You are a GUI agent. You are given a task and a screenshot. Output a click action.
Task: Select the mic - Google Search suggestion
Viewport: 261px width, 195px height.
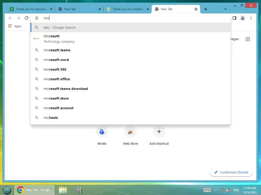pyautogui.click(x=130, y=27)
